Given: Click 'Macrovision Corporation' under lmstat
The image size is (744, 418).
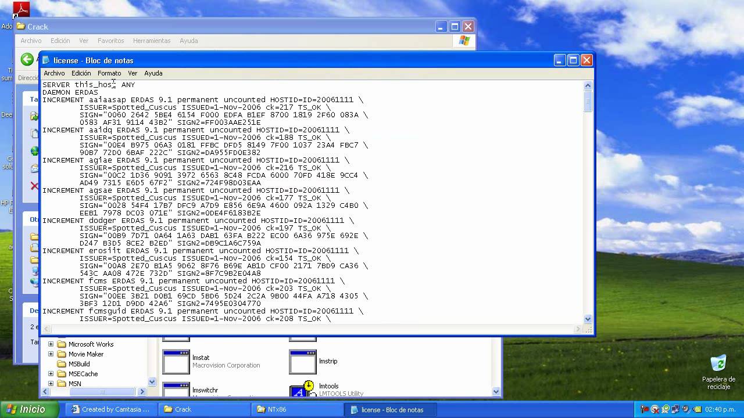Looking at the screenshot, I should (x=226, y=365).
